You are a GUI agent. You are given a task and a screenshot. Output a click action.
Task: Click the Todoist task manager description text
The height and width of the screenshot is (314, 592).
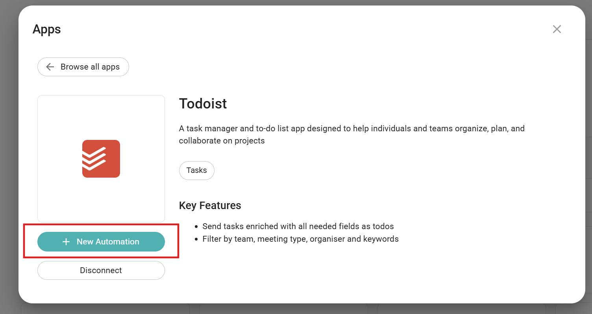coord(351,129)
